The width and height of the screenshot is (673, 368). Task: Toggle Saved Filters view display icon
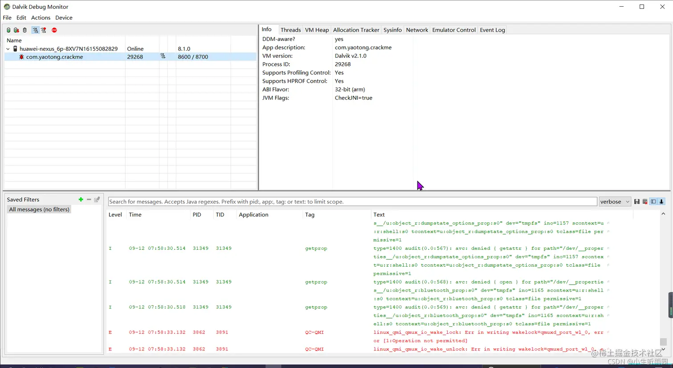pyautogui.click(x=653, y=202)
